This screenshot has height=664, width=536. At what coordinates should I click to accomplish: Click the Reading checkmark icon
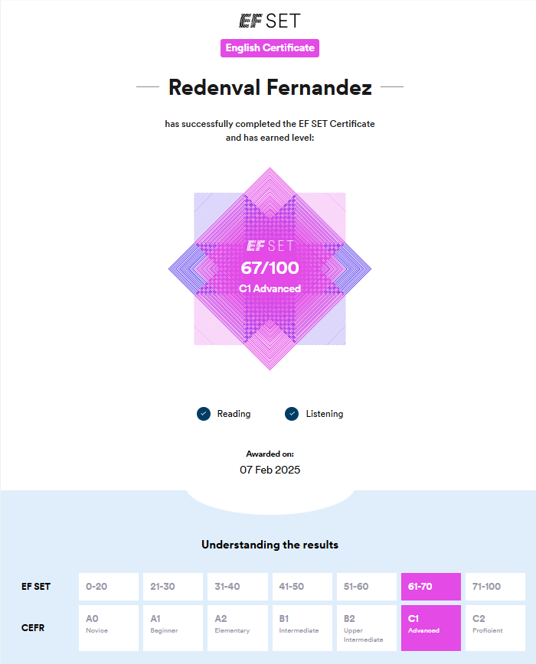pos(204,414)
